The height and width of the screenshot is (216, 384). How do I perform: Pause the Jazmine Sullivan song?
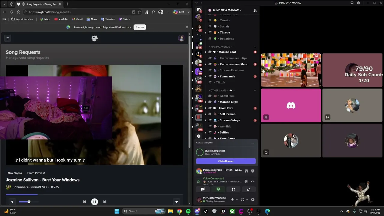click(x=94, y=202)
